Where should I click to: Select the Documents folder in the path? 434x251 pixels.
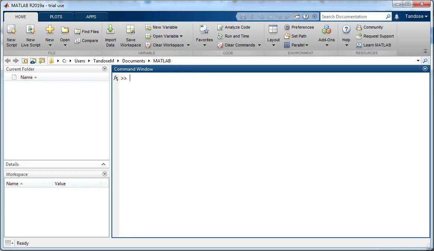pos(134,61)
